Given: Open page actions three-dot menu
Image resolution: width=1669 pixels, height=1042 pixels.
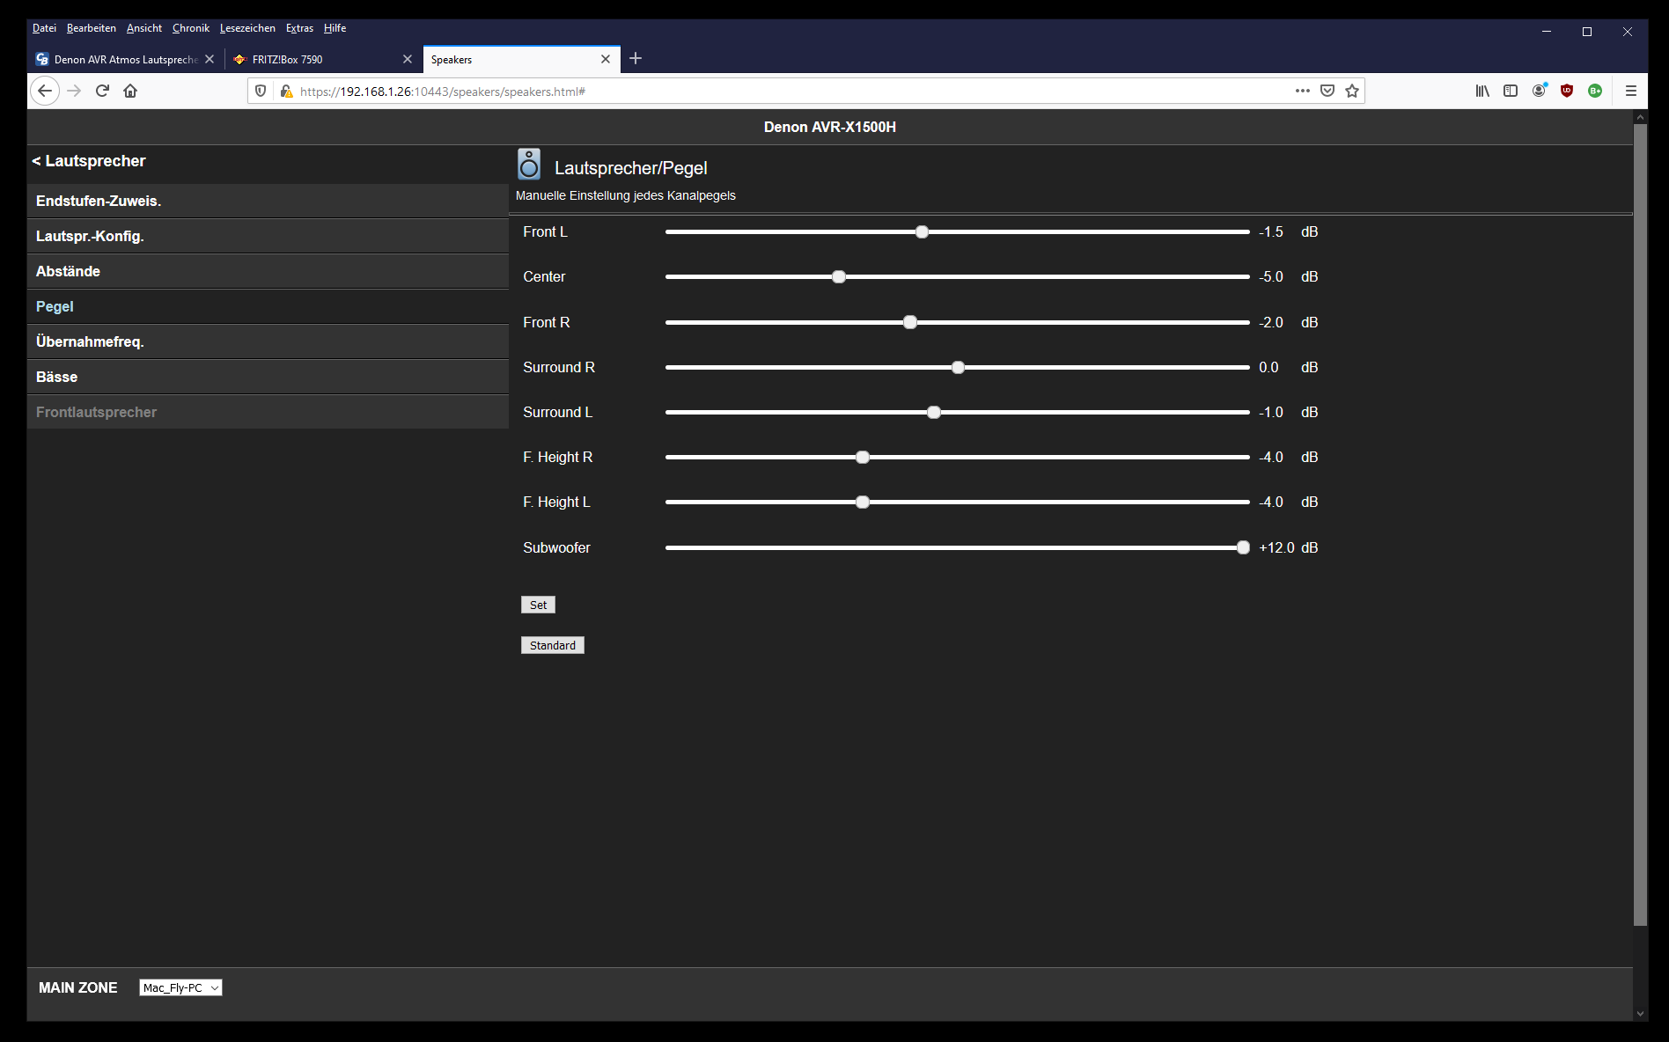Looking at the screenshot, I should [x=1303, y=91].
